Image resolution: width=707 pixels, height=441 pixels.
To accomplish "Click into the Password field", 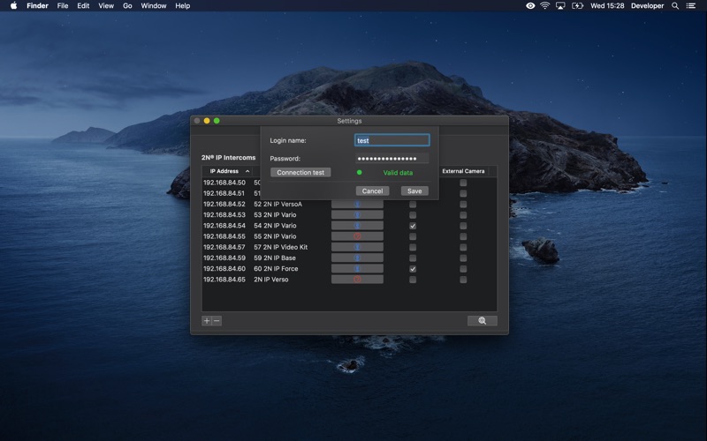I will point(392,159).
